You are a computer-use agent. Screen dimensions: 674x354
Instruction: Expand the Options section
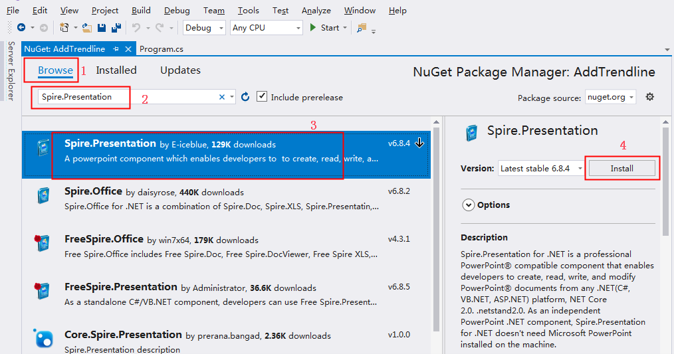pos(468,205)
